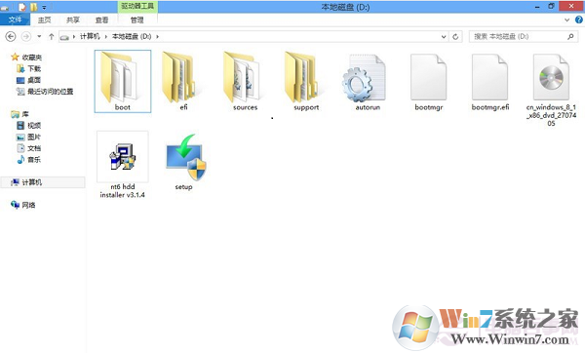Click the drive icon in address bar
The width and height of the screenshot is (585, 353).
click(x=64, y=37)
